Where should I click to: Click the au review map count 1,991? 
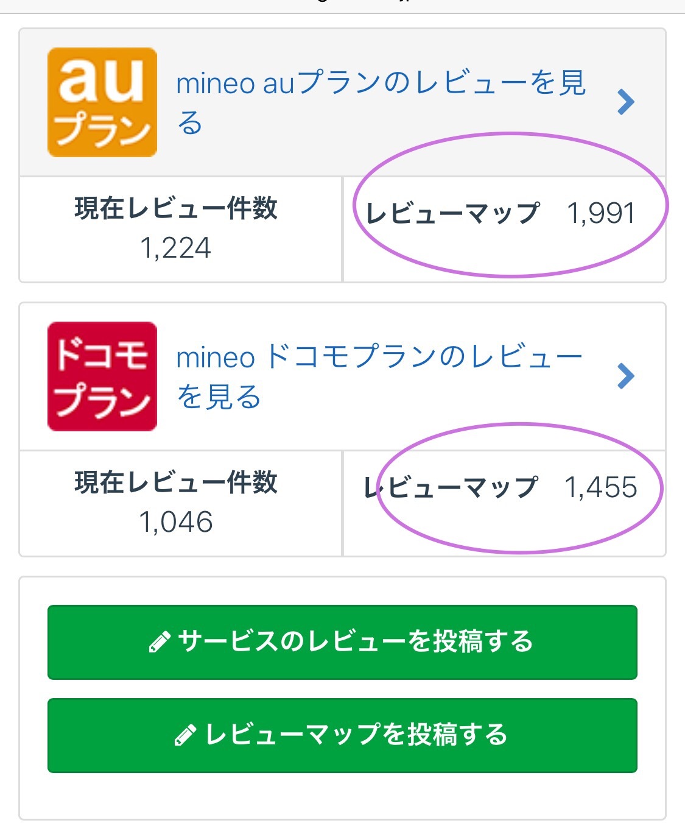pyautogui.click(x=601, y=213)
